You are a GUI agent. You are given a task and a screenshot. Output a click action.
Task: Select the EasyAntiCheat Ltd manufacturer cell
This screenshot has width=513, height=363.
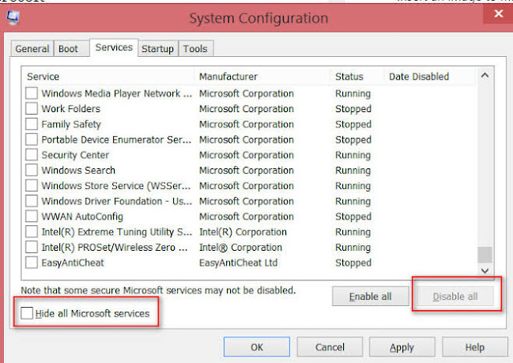[239, 263]
